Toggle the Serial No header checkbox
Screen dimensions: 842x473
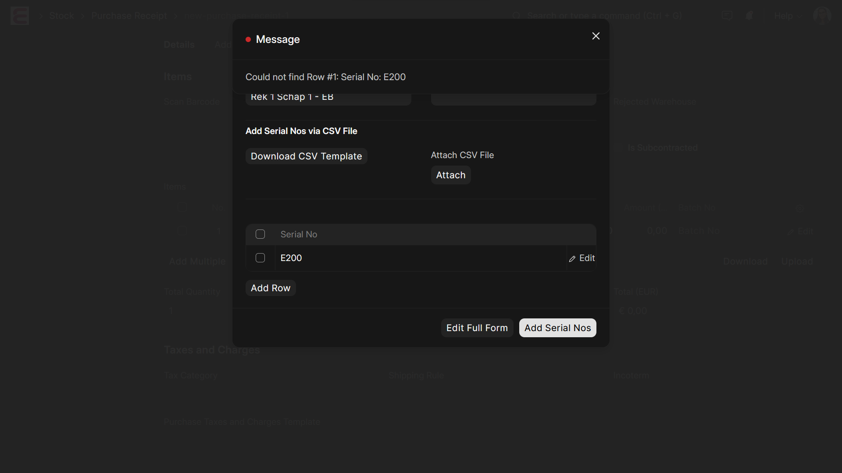point(260,234)
